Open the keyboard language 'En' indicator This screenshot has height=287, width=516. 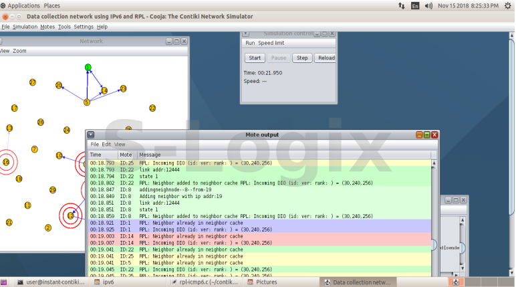(x=416, y=5)
